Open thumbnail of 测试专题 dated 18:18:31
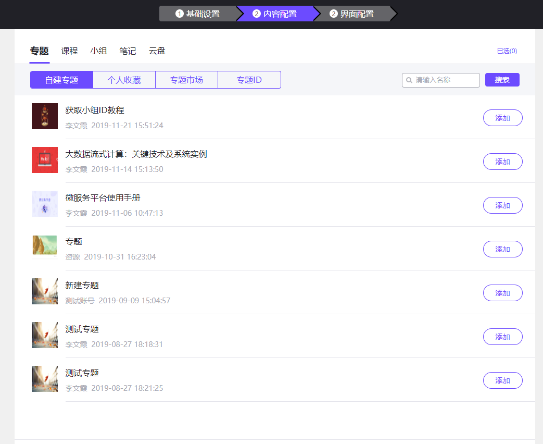The height and width of the screenshot is (444, 543). tap(45, 335)
